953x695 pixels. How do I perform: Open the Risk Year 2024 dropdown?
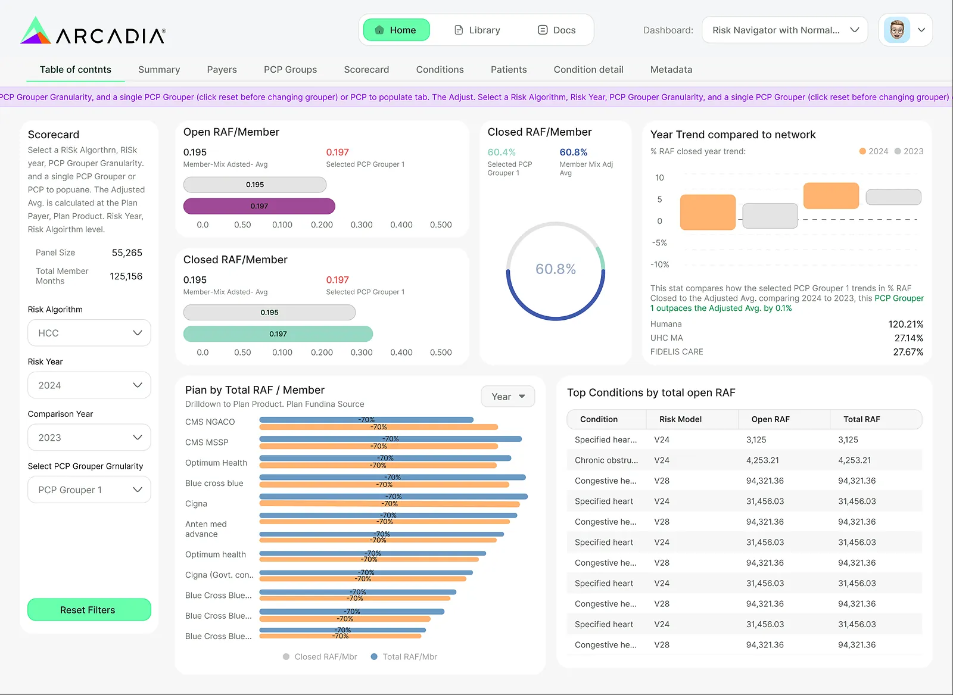click(x=89, y=385)
